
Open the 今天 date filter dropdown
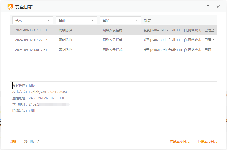(x=33, y=20)
